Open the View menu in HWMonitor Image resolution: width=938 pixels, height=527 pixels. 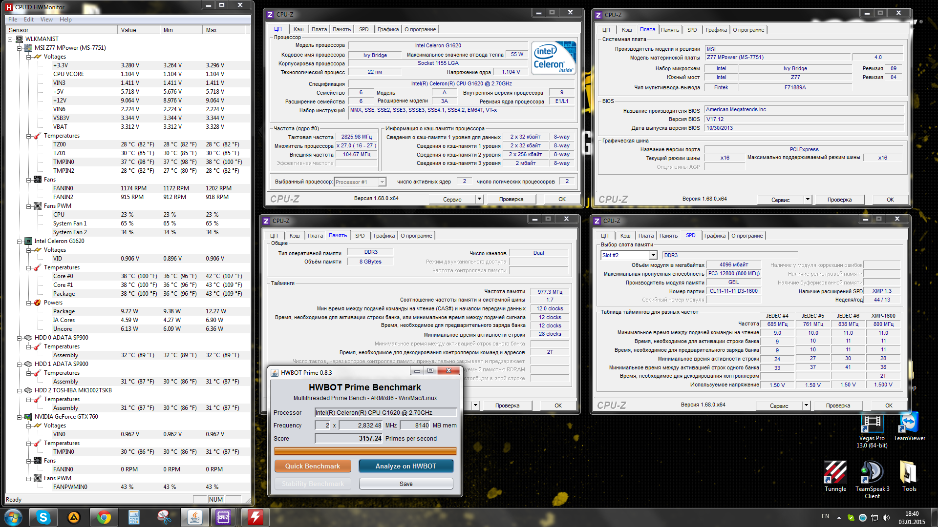46,20
